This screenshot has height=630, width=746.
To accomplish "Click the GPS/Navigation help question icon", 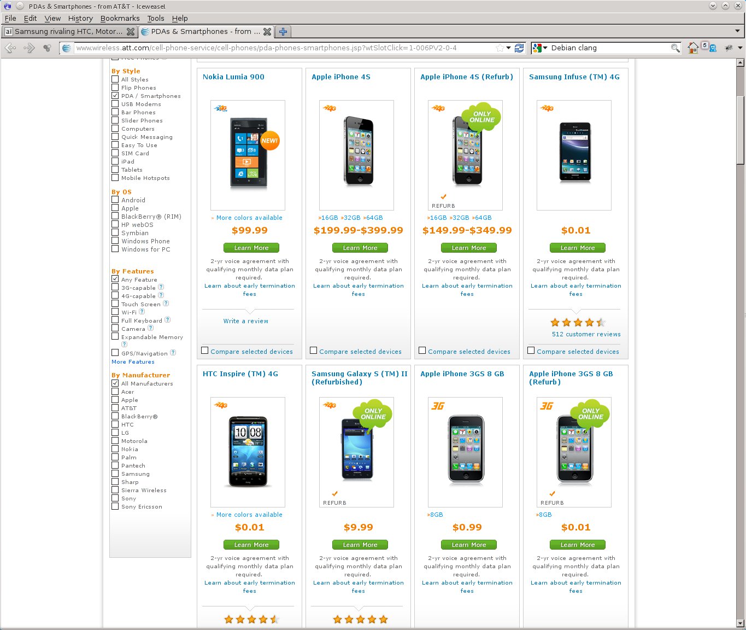I will click(173, 353).
